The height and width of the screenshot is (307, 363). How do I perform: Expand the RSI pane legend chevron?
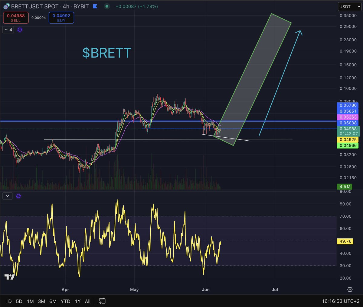7,196
